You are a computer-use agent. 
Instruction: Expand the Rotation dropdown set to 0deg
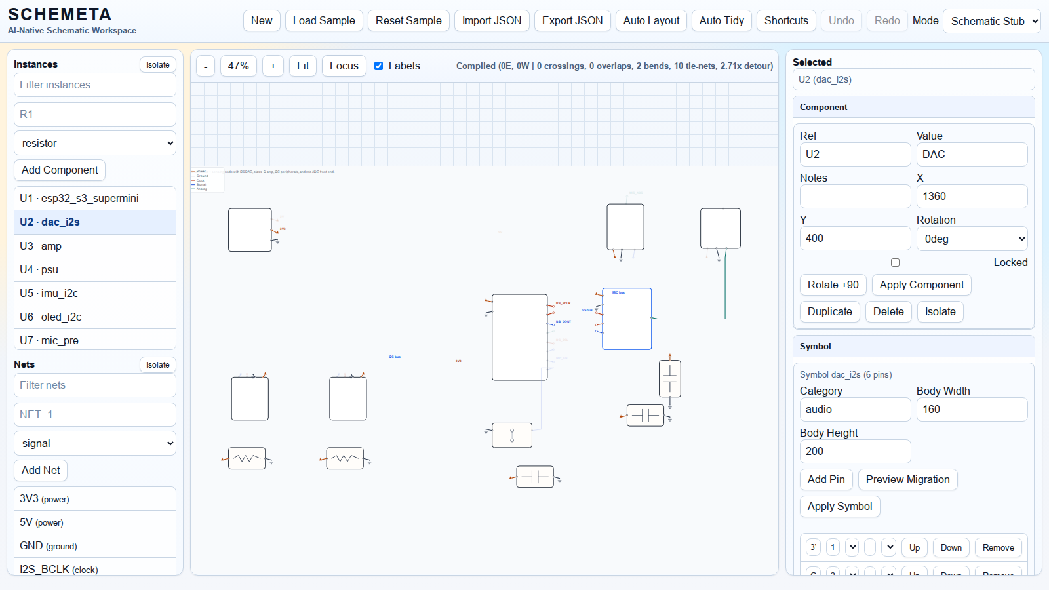pos(972,239)
